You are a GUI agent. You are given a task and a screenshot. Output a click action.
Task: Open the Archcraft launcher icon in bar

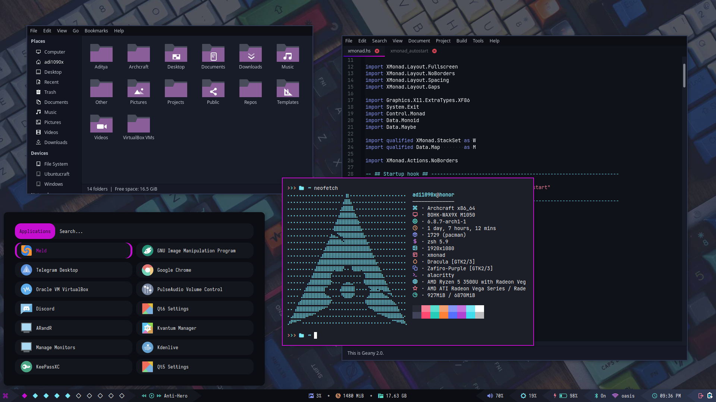(6, 396)
